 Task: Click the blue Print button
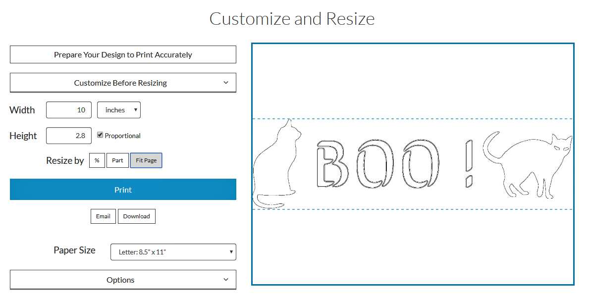tap(123, 190)
